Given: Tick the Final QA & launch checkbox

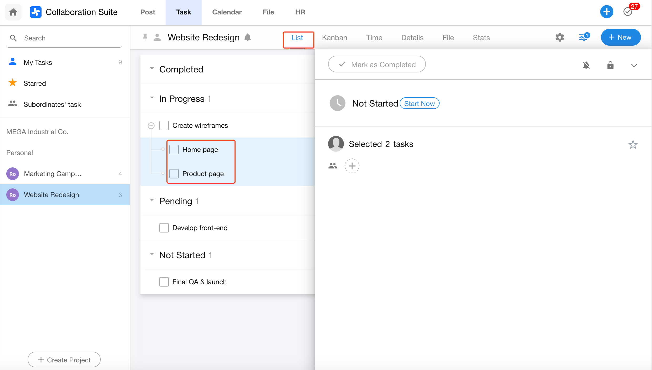Looking at the screenshot, I should coord(164,282).
